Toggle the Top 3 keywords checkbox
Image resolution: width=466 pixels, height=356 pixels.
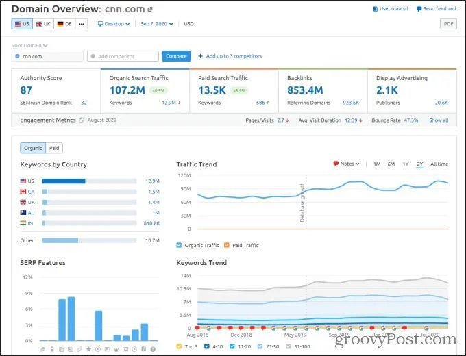click(x=179, y=346)
